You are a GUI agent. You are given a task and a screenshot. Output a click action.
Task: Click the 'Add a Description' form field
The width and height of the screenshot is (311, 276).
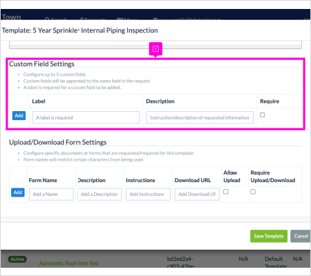point(100,194)
